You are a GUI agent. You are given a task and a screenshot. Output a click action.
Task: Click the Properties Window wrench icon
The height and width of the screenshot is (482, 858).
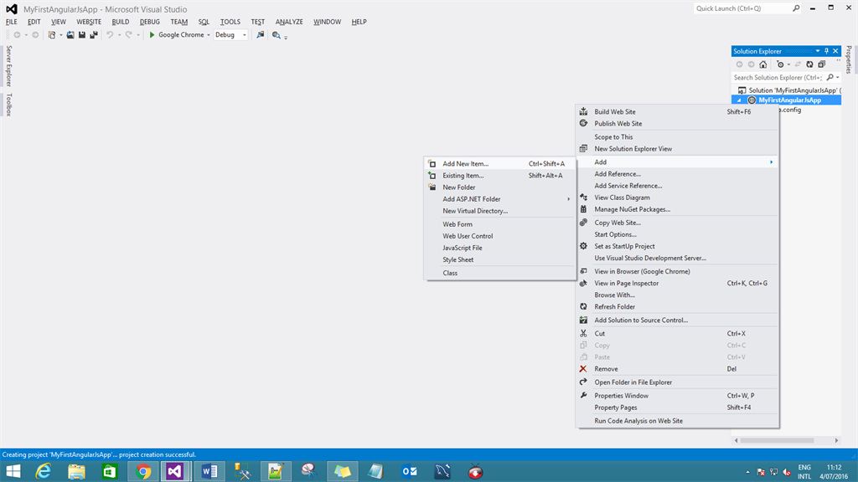coord(583,395)
